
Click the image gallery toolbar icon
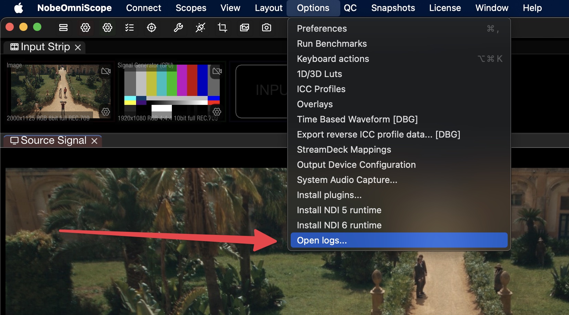245,28
